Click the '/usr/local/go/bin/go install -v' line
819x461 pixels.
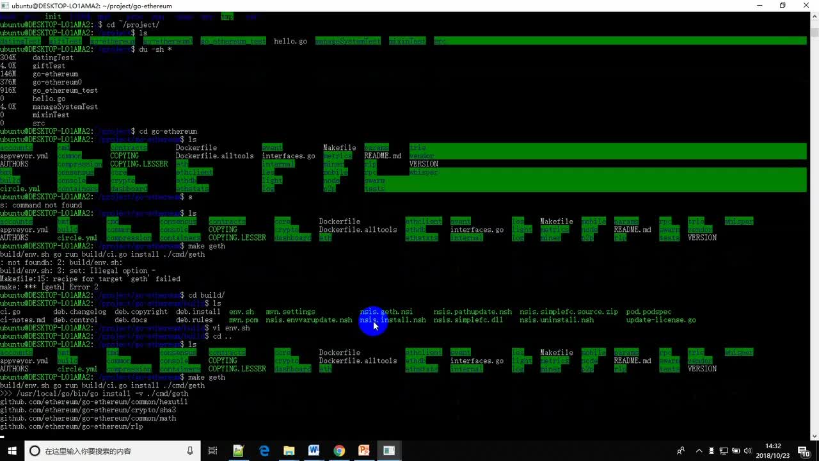point(94,394)
